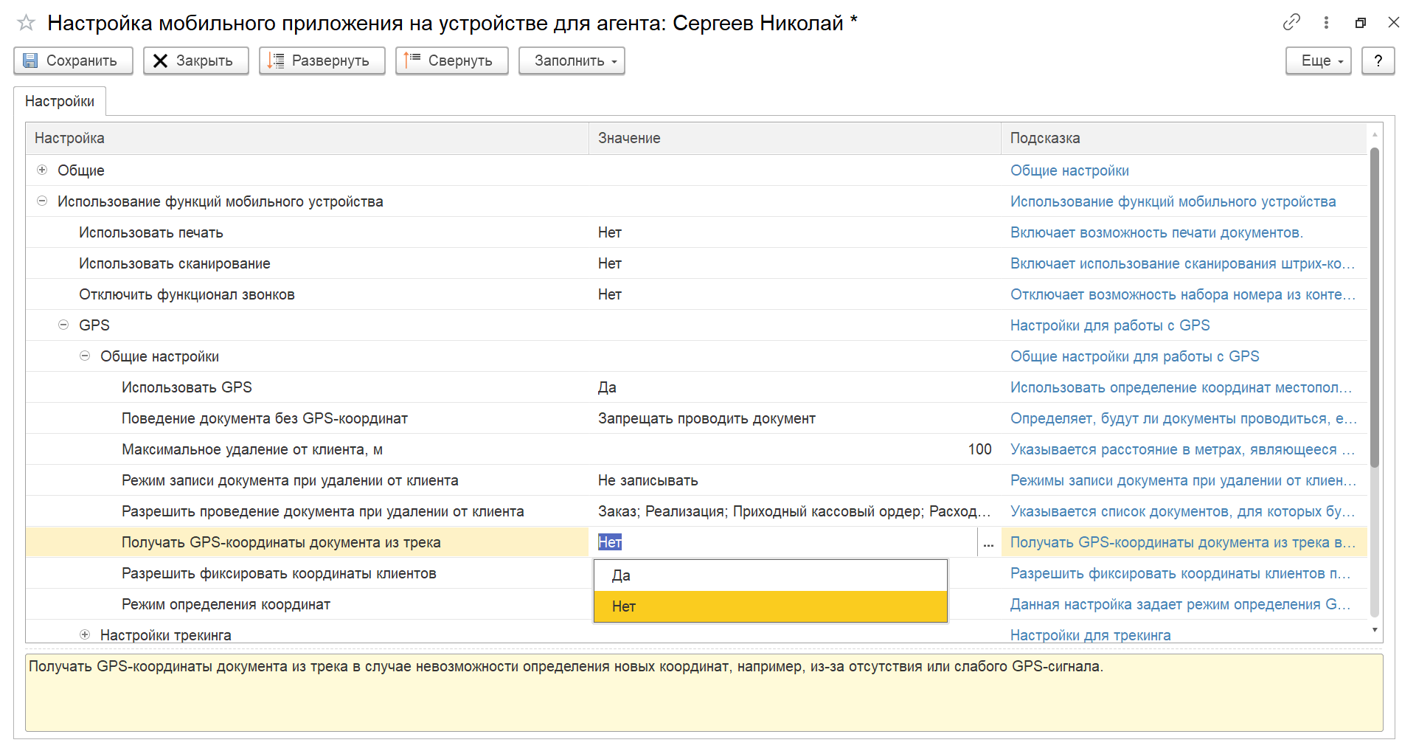Choose Нет in the value dropdown list

click(x=770, y=606)
